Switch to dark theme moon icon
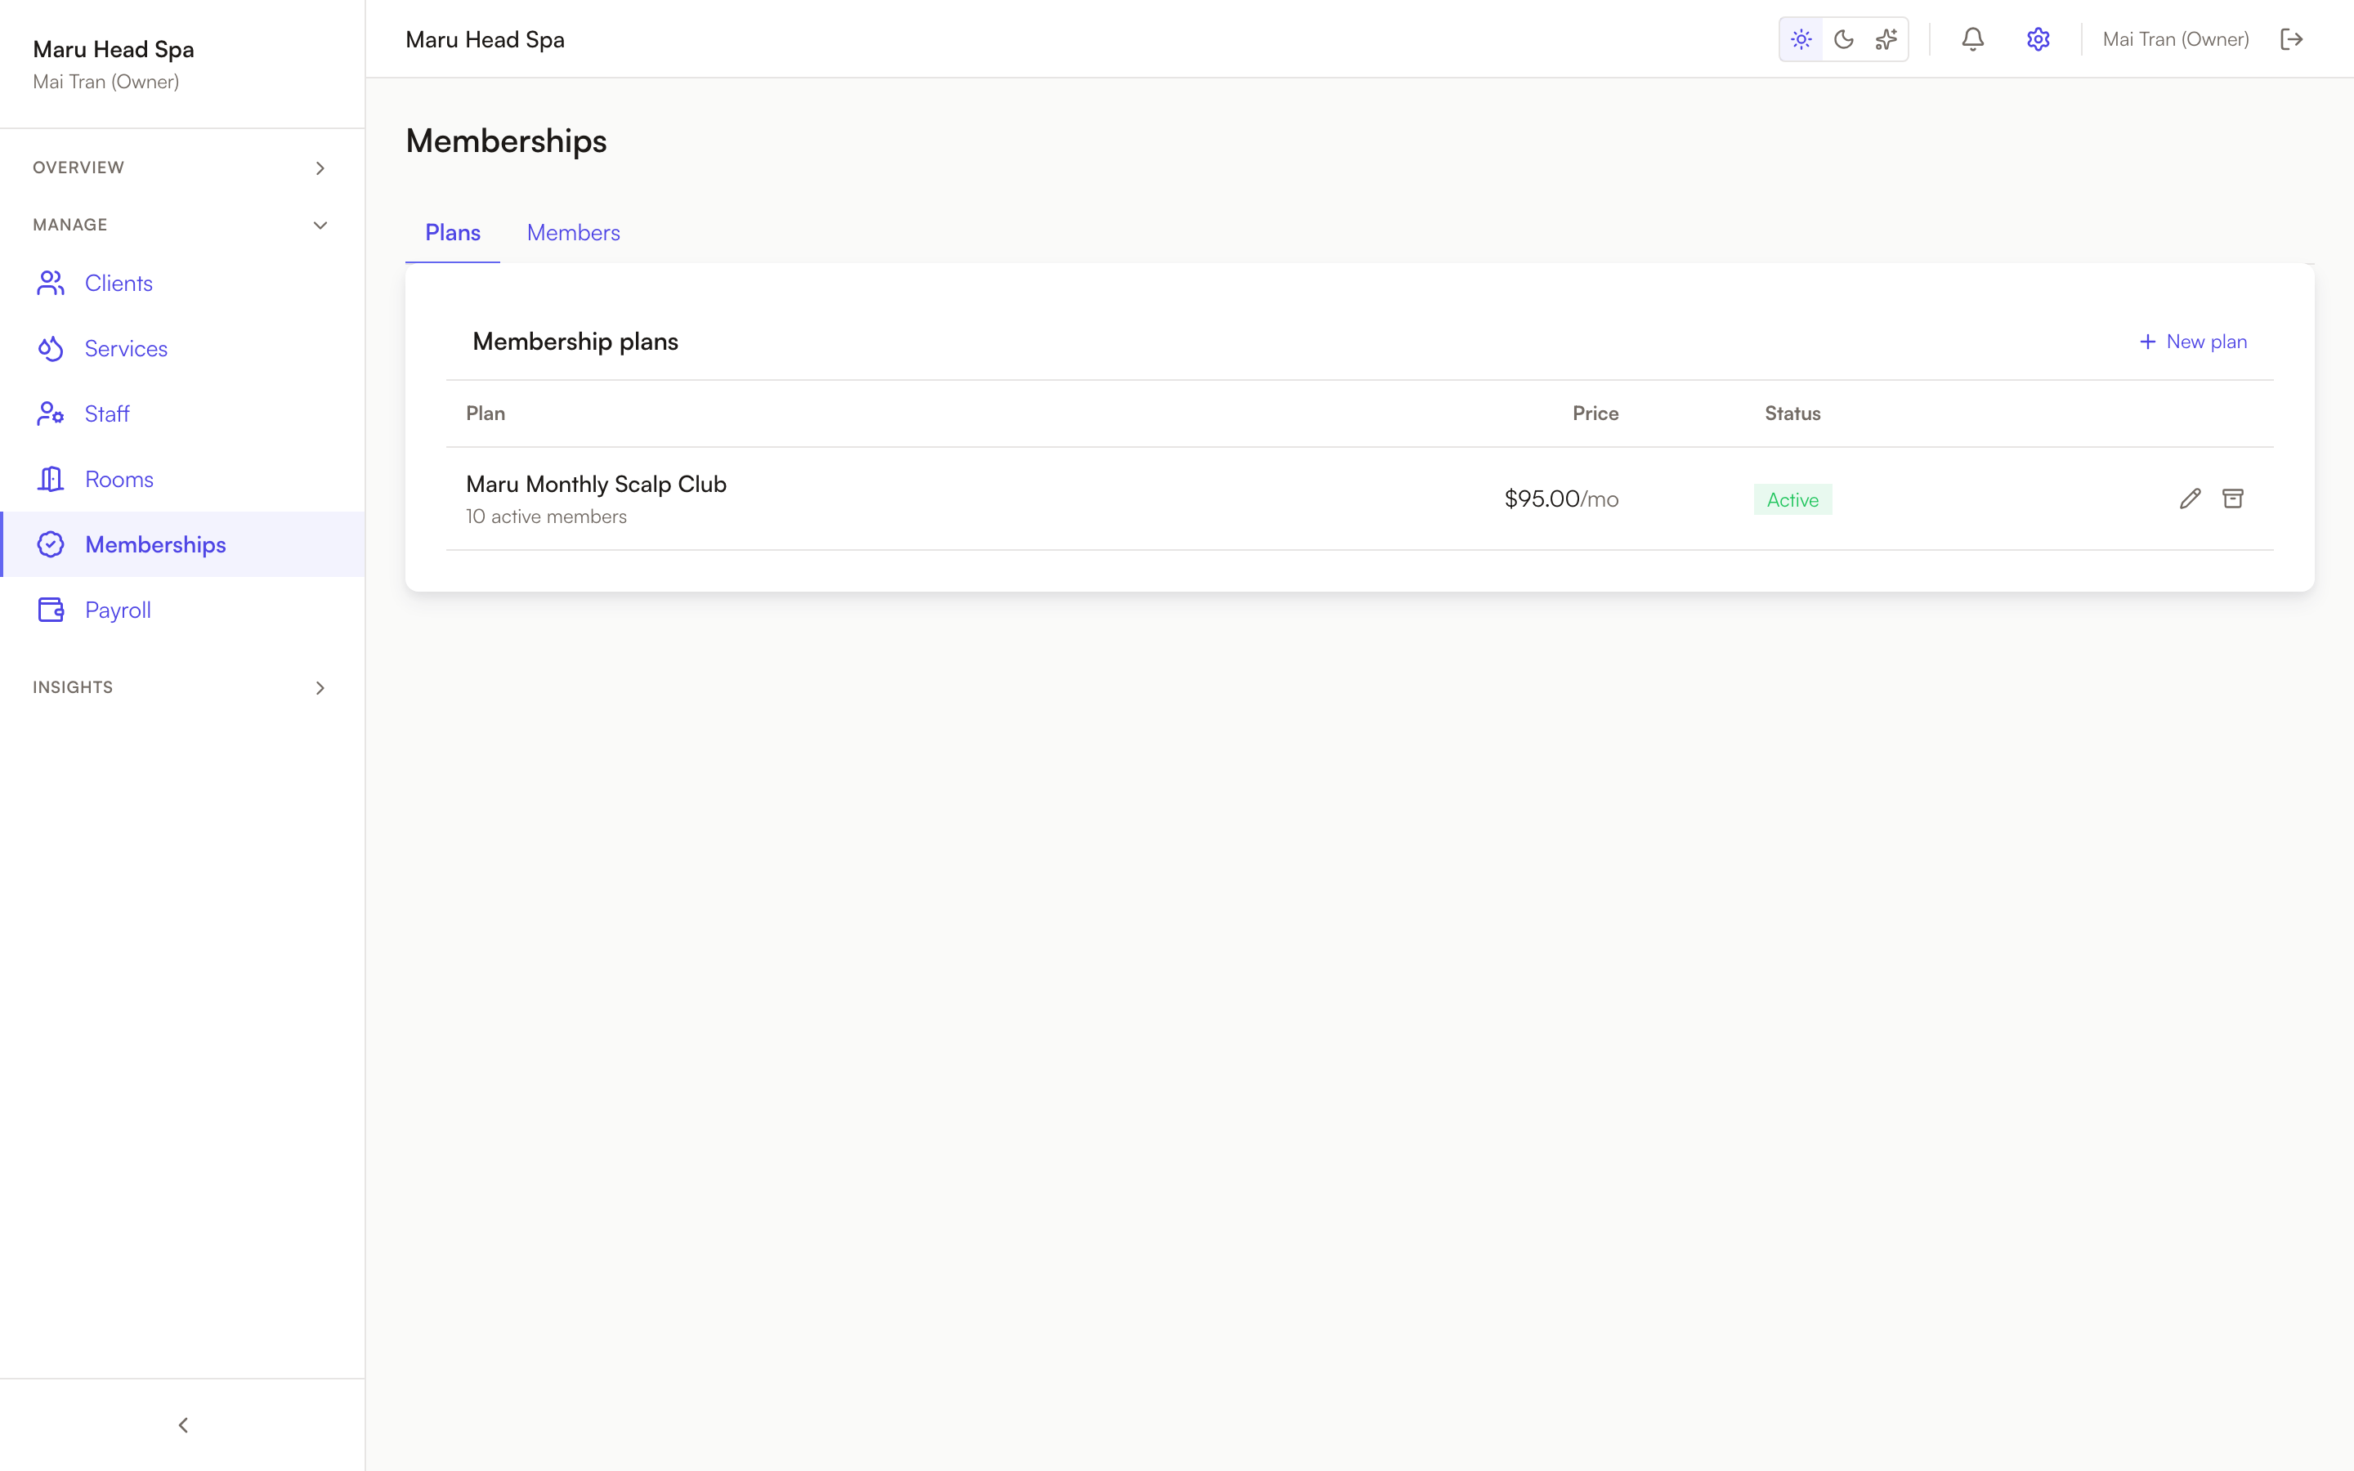The image size is (2354, 1471). 1843,39
